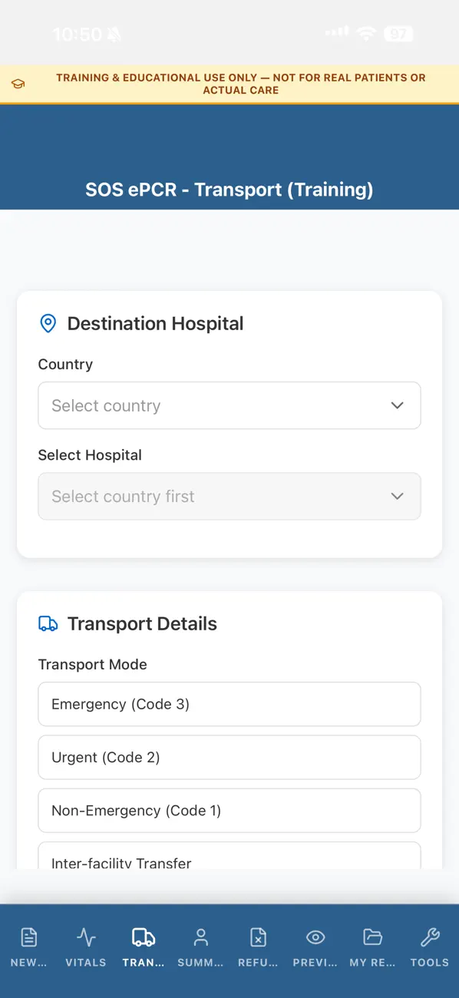The width and height of the screenshot is (459, 998).
Task: Click the country dropdown chevron arrow
Action: pyautogui.click(x=398, y=405)
